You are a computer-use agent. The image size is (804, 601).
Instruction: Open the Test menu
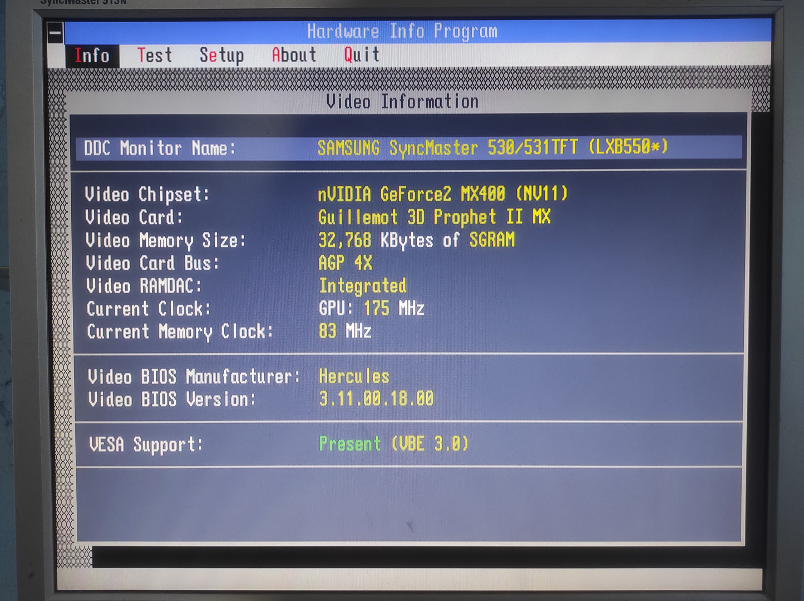pos(154,56)
